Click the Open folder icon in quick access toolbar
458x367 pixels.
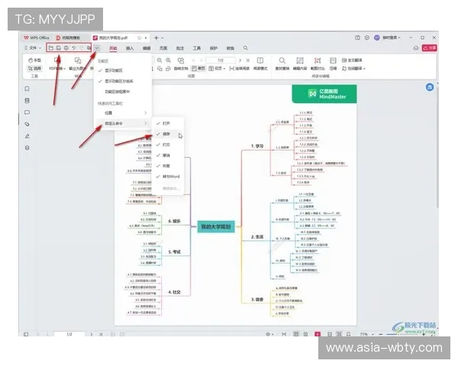pos(51,48)
